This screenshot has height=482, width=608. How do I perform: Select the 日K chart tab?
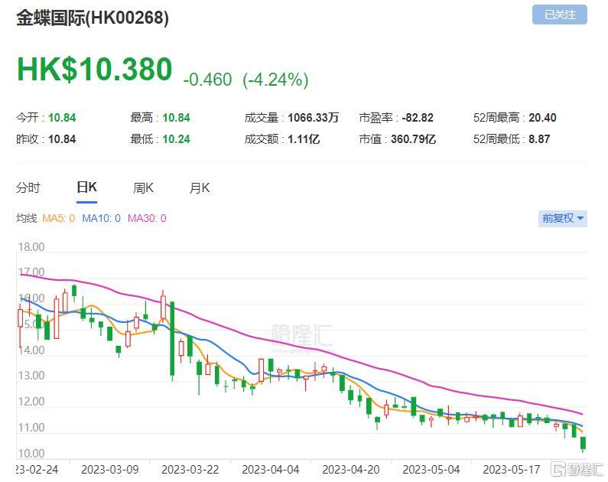click(87, 187)
